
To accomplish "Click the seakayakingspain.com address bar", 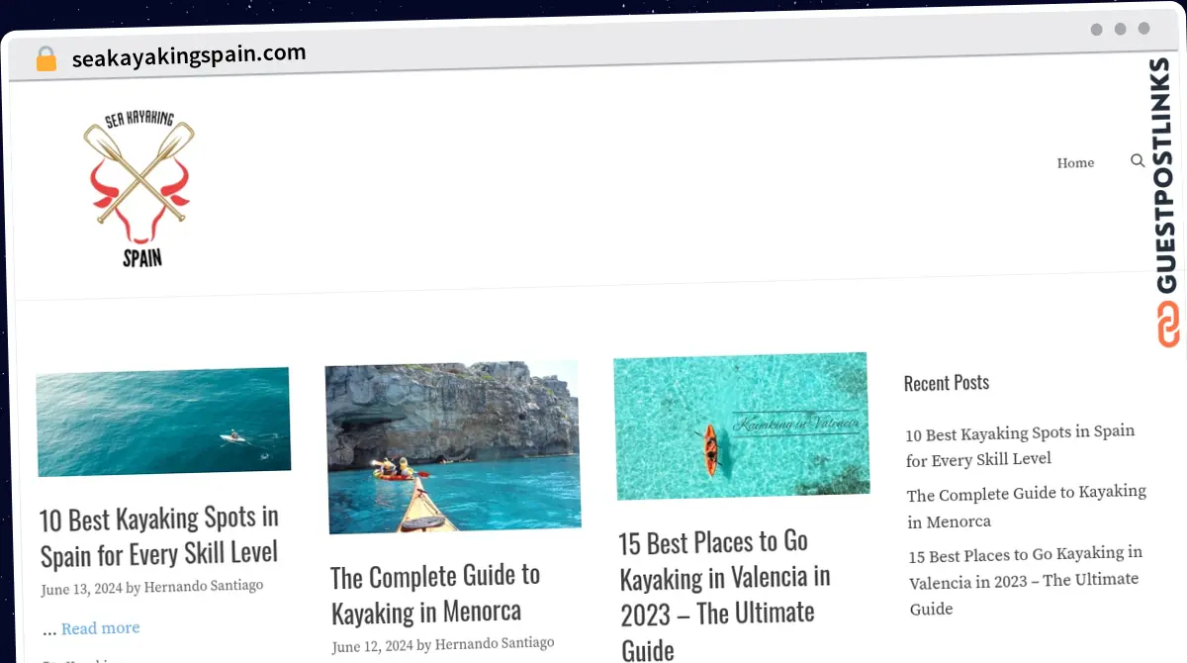I will tap(189, 54).
